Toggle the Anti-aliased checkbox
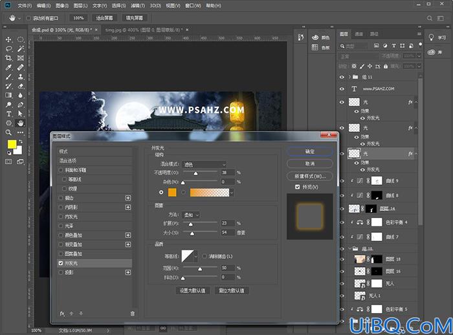This screenshot has width=453, height=335. 204,256
